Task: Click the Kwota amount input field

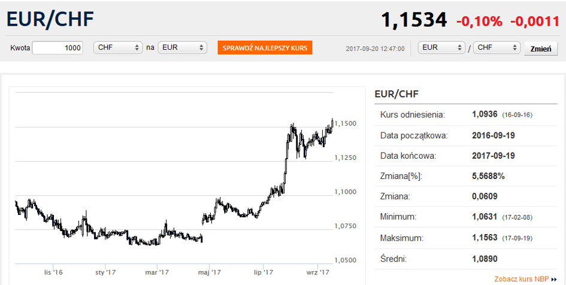Action: (x=57, y=48)
